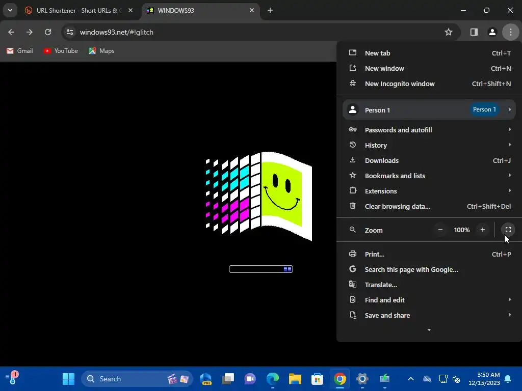This screenshot has width=522, height=391.
Task: Open the YouTube bookmark
Action: pos(61,51)
